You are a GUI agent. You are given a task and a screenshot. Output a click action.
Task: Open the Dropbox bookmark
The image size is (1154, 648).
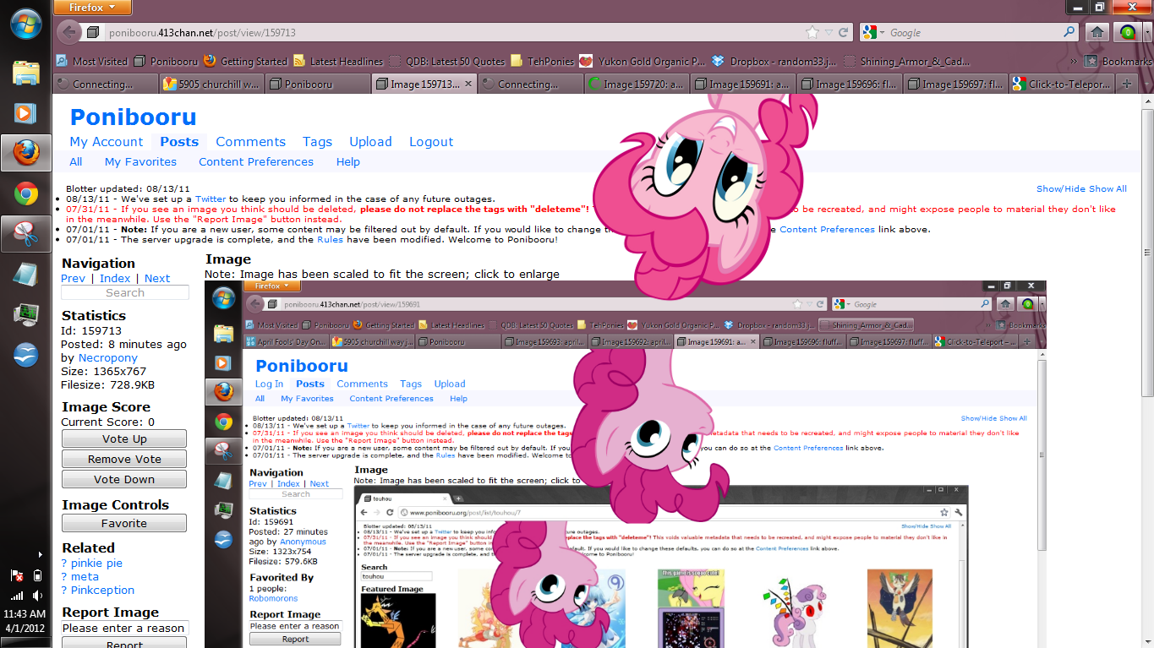(x=773, y=61)
